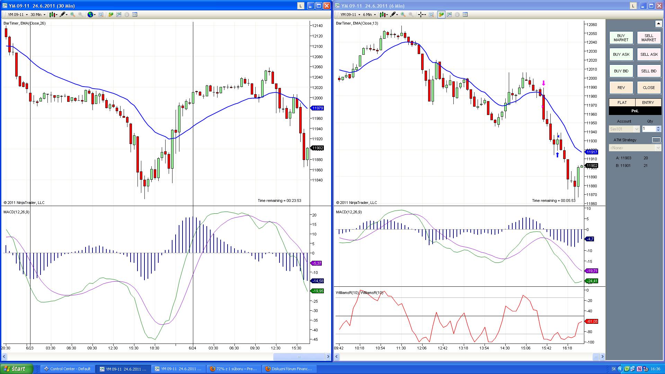Image resolution: width=665 pixels, height=374 pixels.
Task: Click the indicators icon in 6 Min chart toolbar
Action: point(449,15)
